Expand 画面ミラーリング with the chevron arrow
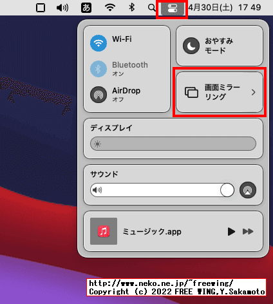The width and height of the screenshot is (273, 304). point(254,92)
